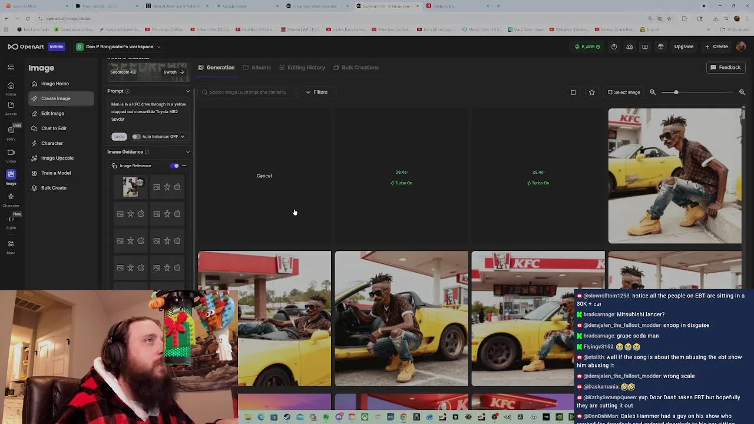Click the square view mode icon
This screenshot has width=754, height=424.
[573, 92]
